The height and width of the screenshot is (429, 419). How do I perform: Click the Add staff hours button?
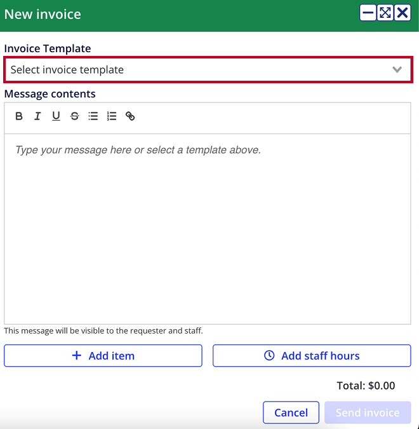(x=312, y=356)
